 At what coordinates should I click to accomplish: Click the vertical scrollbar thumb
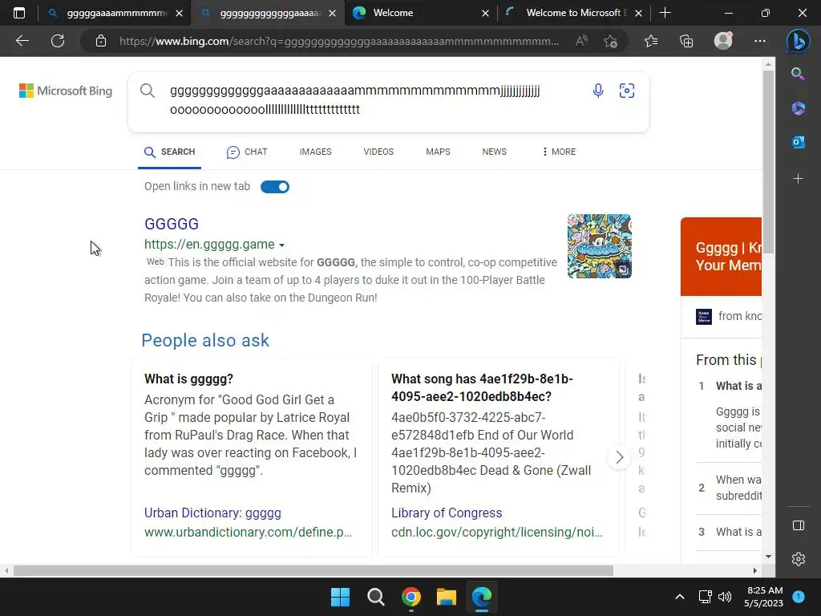point(768,162)
